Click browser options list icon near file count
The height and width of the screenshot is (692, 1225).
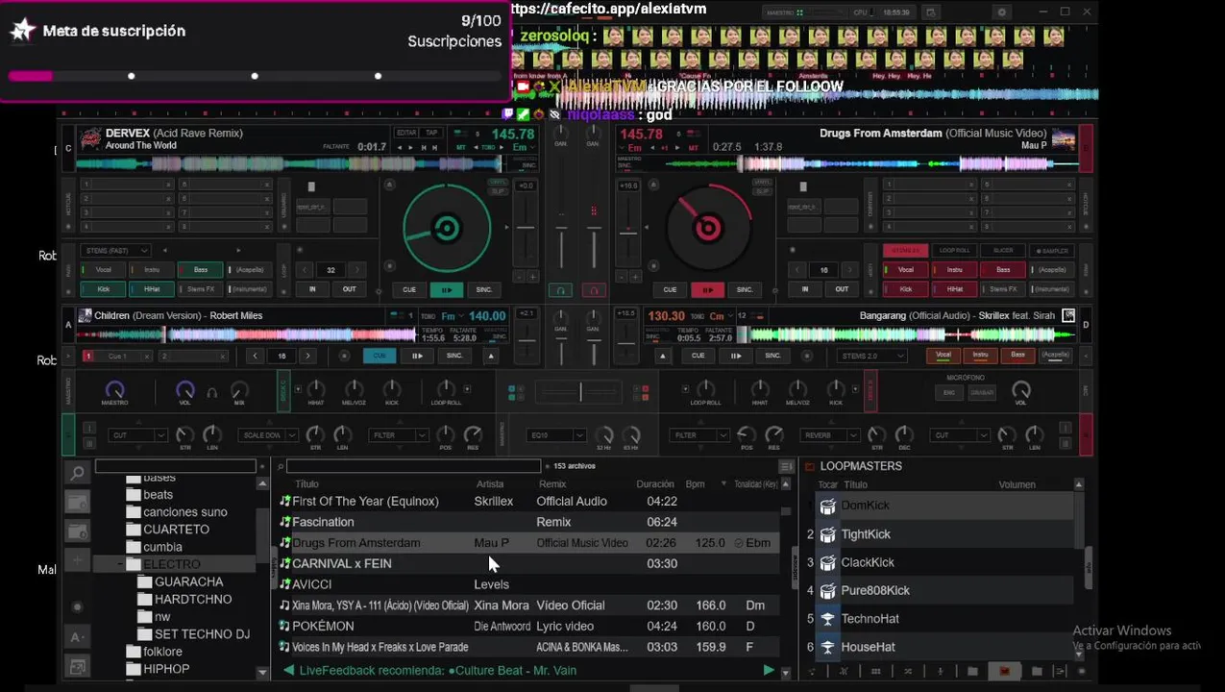(x=786, y=466)
